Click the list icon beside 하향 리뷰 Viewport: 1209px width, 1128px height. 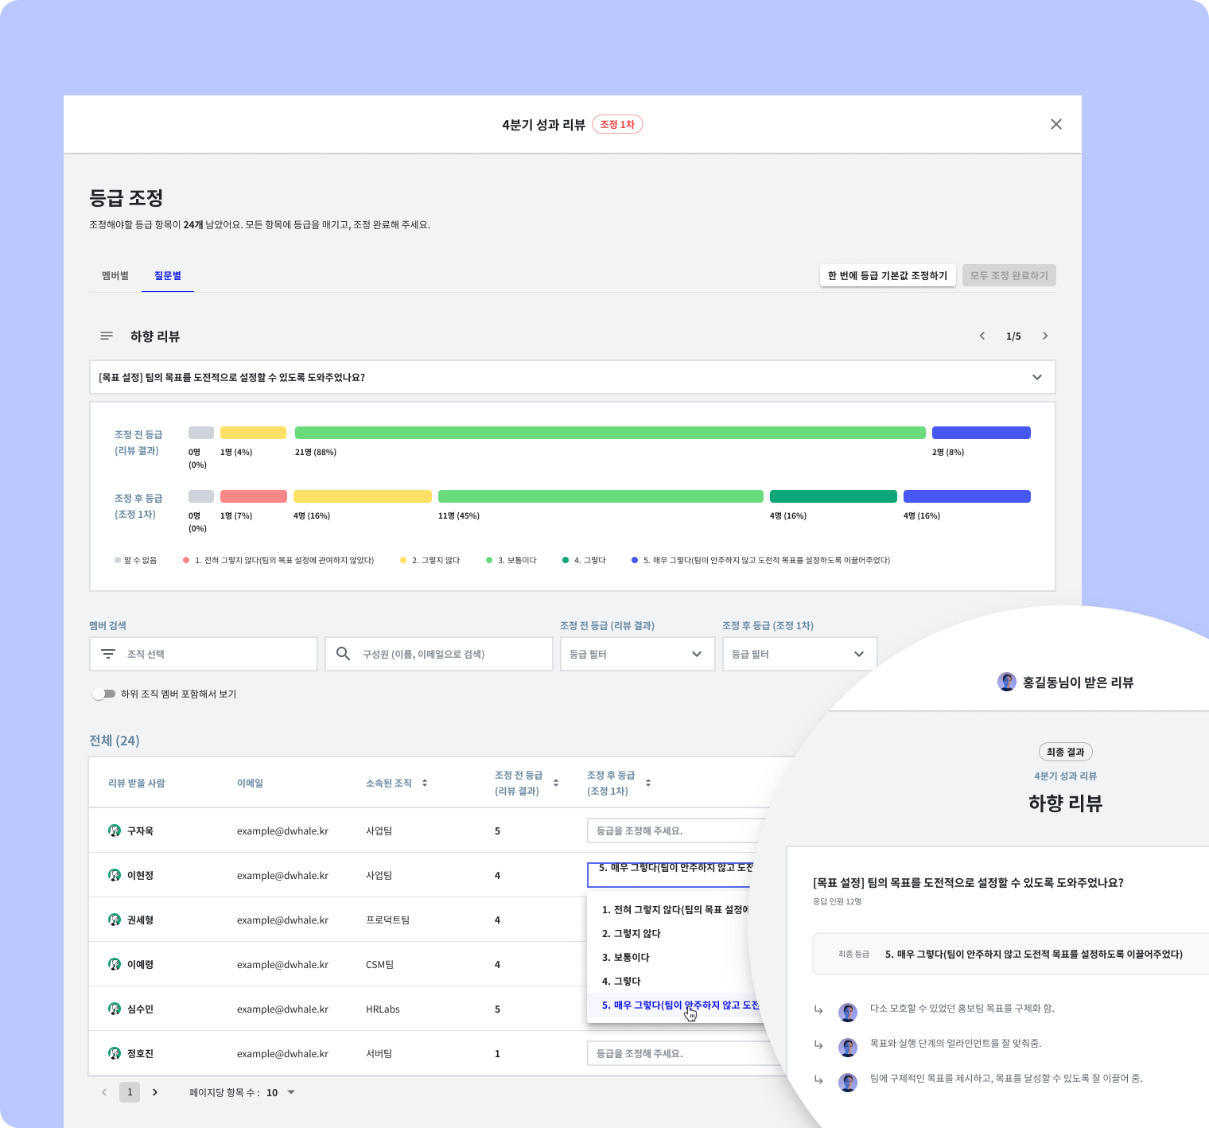pos(106,336)
